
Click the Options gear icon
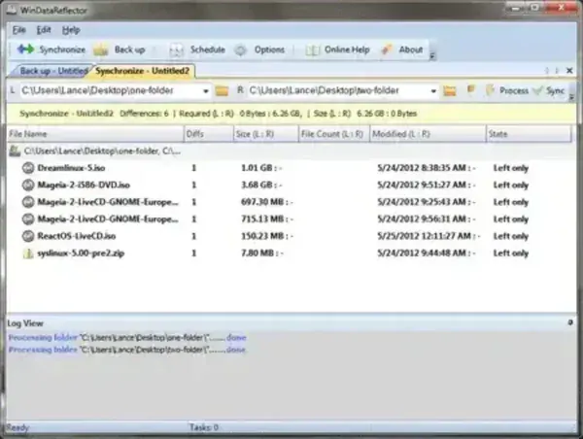tap(241, 51)
